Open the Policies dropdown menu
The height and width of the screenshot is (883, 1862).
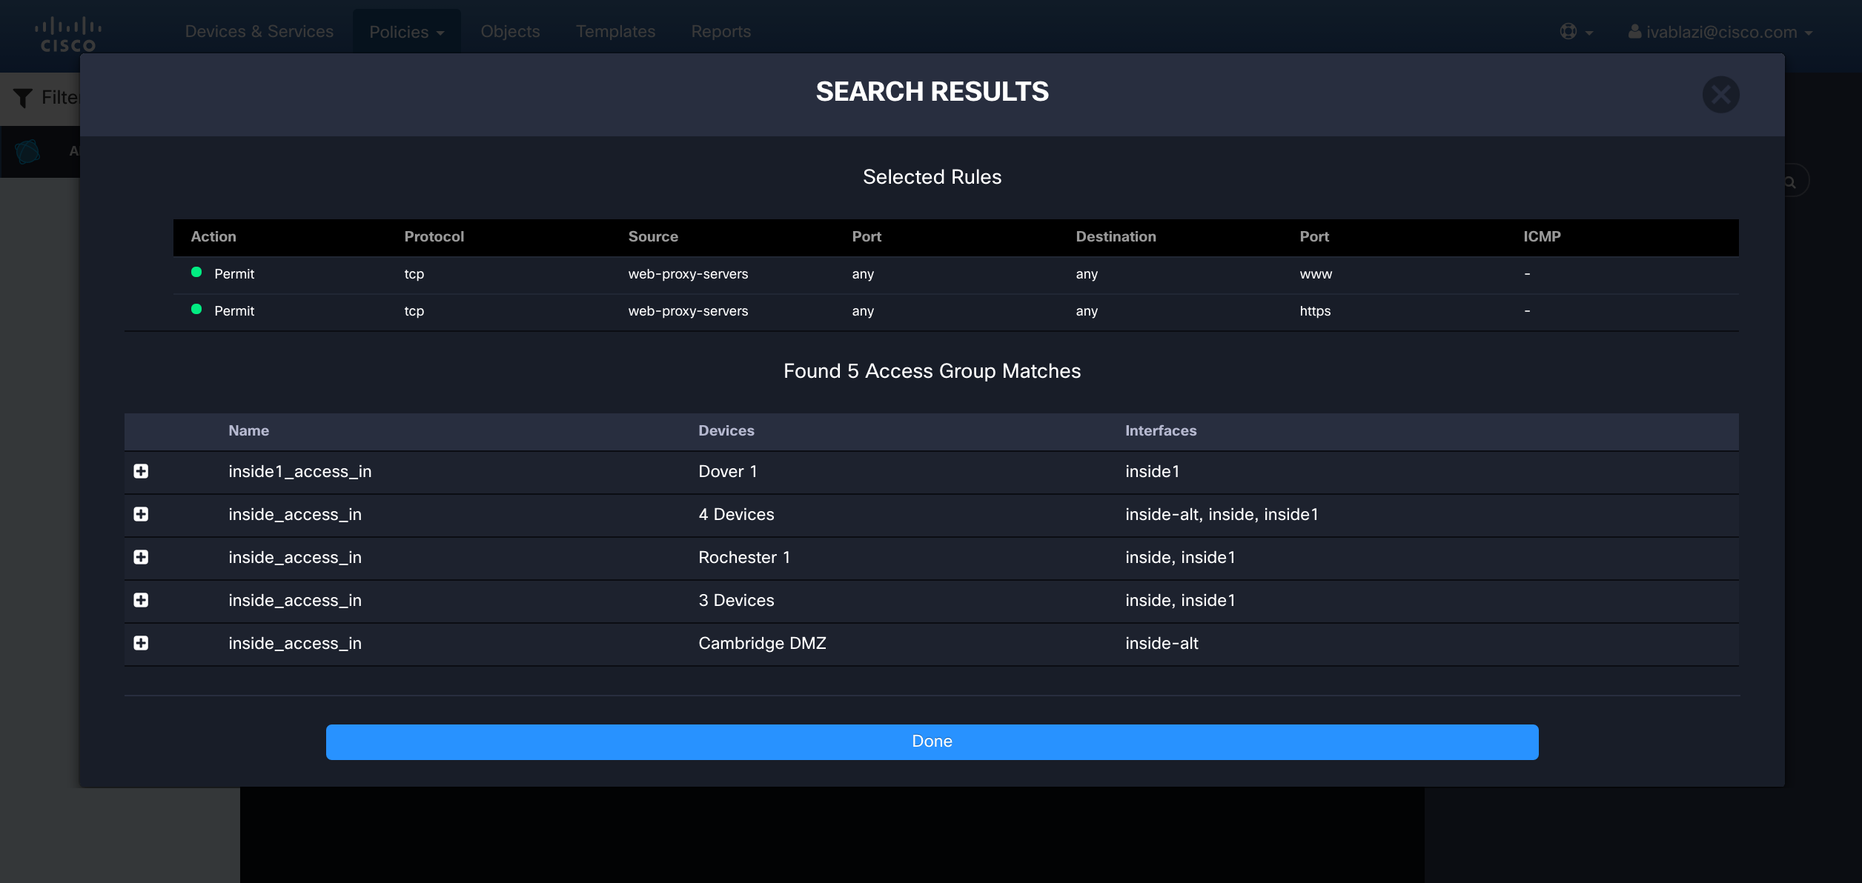click(x=406, y=32)
